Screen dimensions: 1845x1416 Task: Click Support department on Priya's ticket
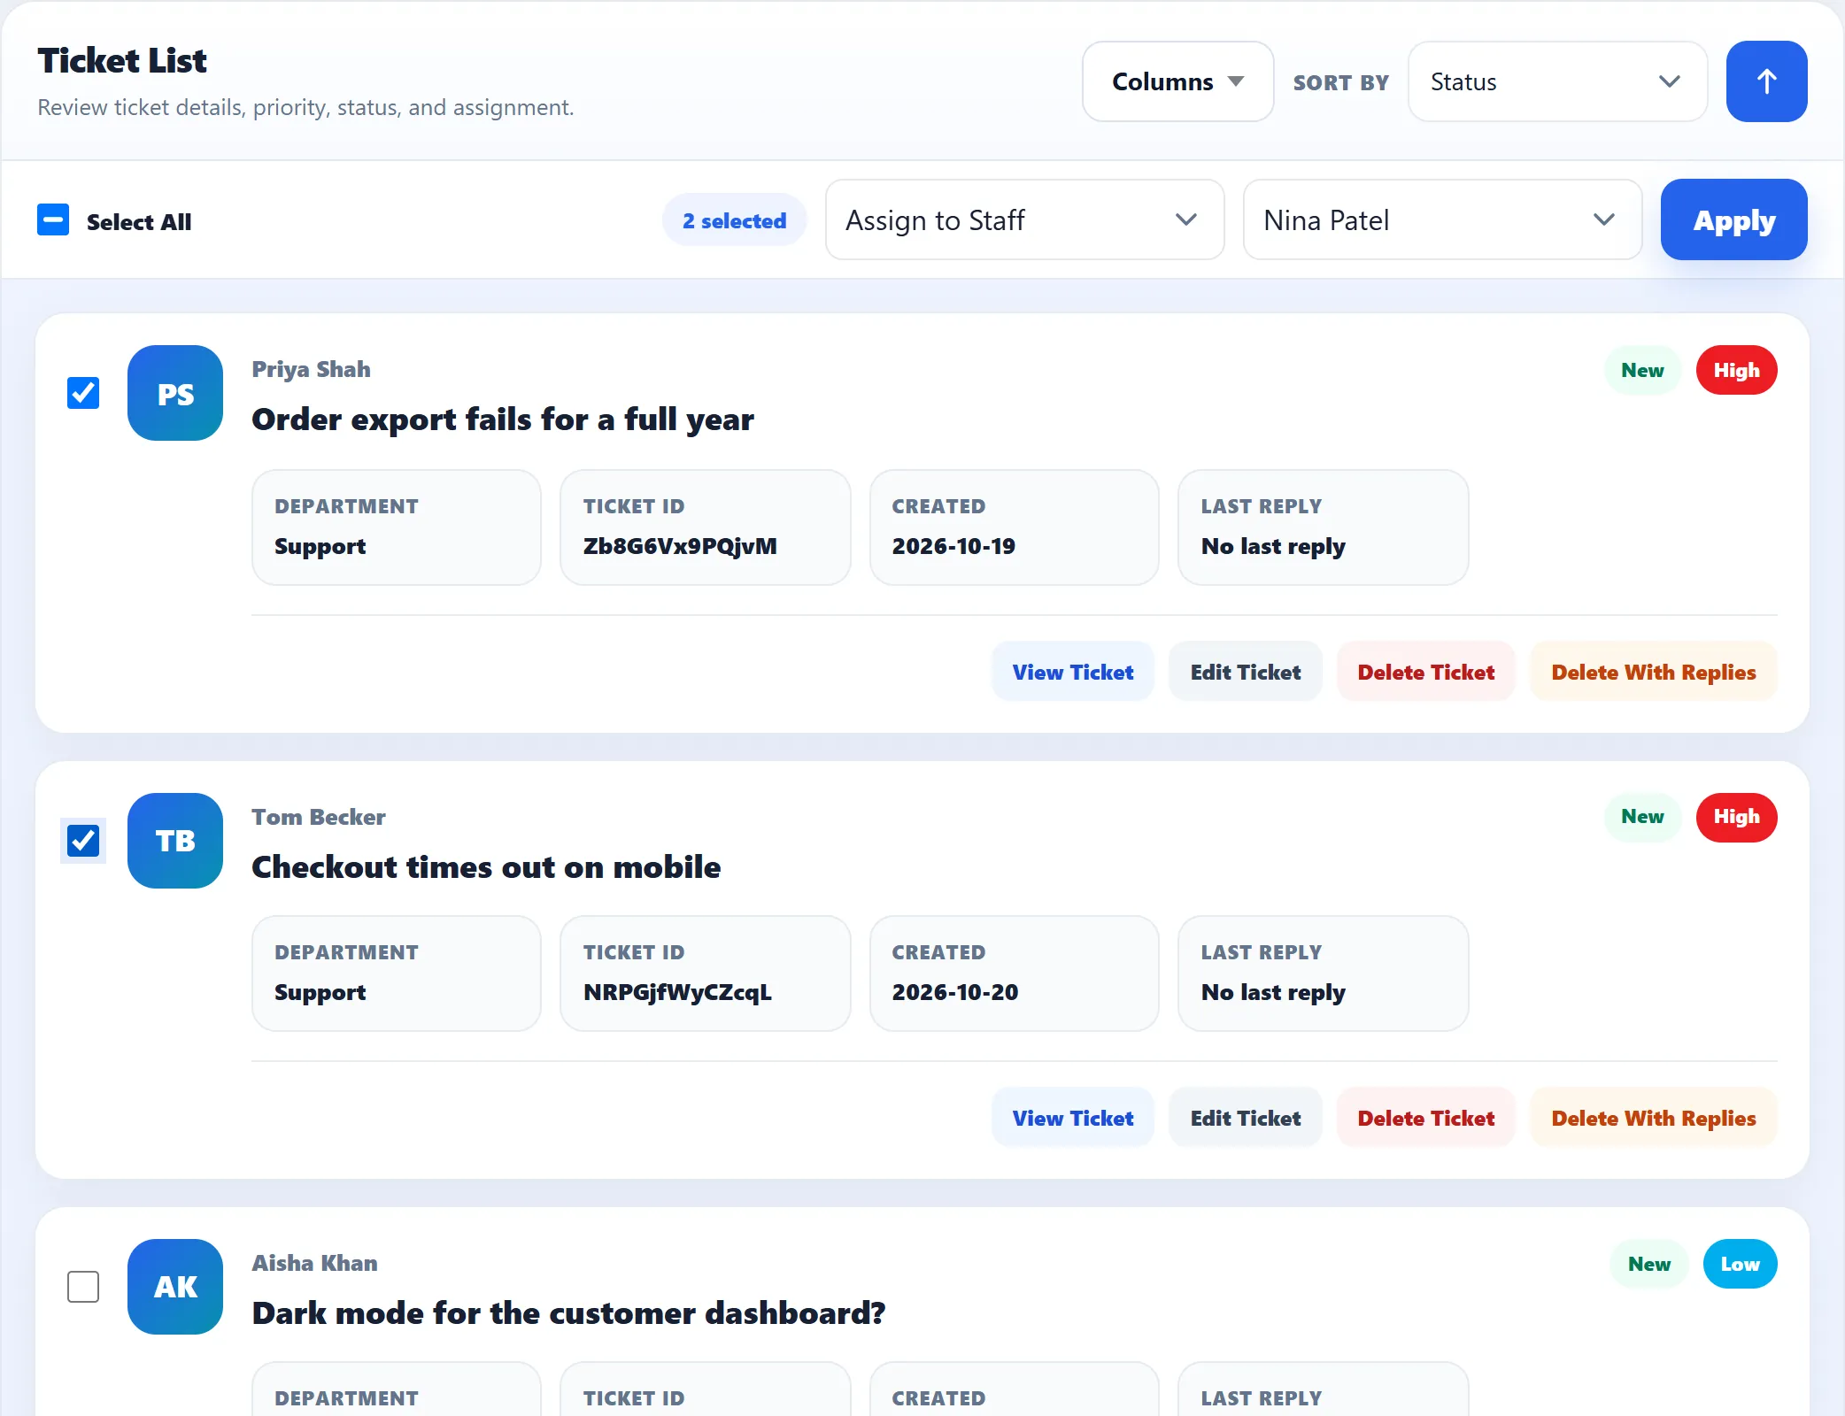click(320, 546)
